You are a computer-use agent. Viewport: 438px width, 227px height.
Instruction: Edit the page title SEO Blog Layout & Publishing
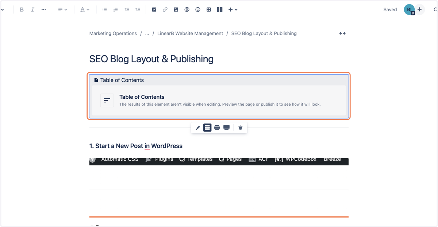[x=151, y=59]
